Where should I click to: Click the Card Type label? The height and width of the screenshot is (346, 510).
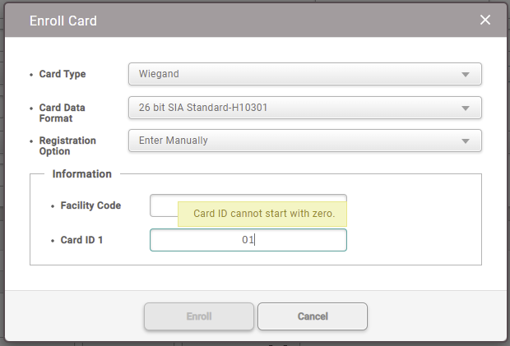tap(63, 74)
